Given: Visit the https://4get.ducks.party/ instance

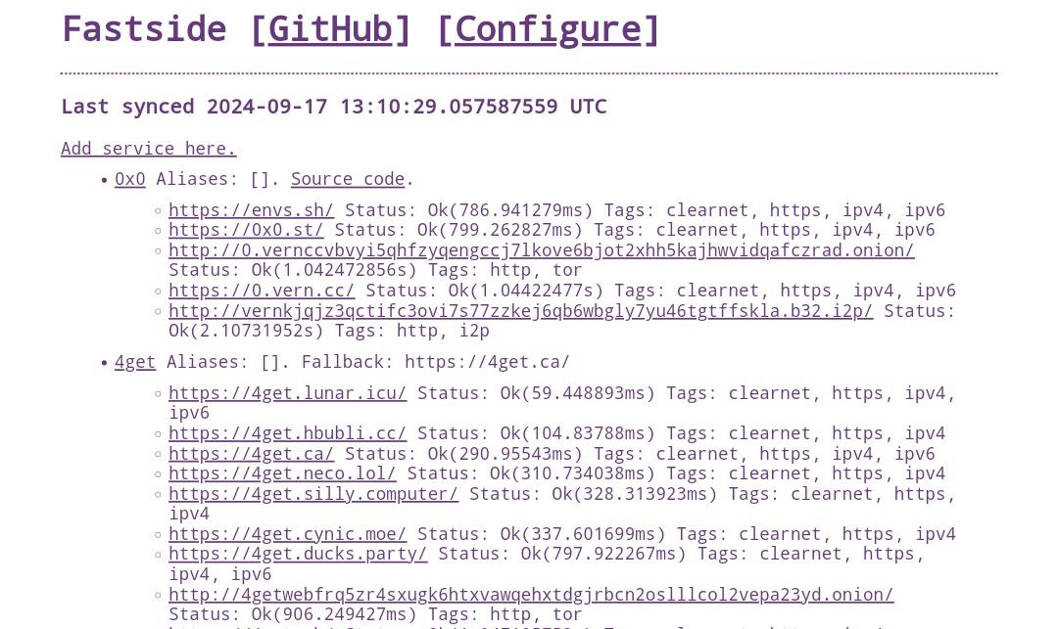Looking at the screenshot, I should [x=298, y=554].
